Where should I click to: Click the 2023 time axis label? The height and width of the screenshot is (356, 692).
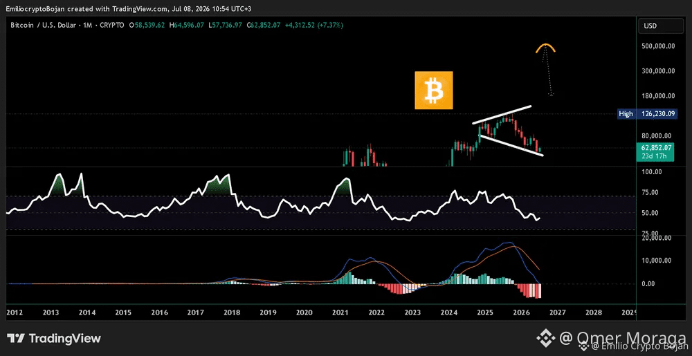(412, 312)
